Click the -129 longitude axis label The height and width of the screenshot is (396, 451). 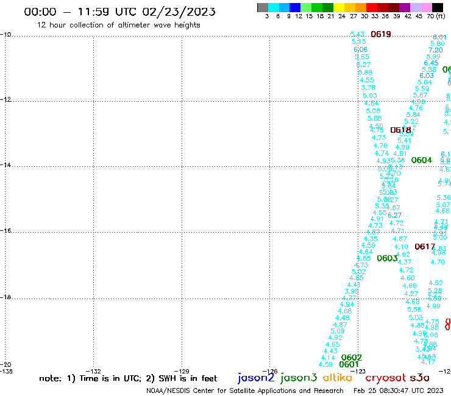[182, 371]
